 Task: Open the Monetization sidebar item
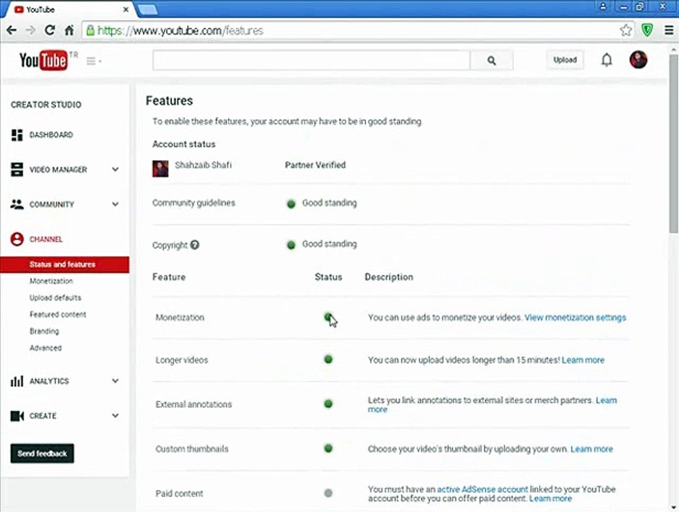click(51, 281)
